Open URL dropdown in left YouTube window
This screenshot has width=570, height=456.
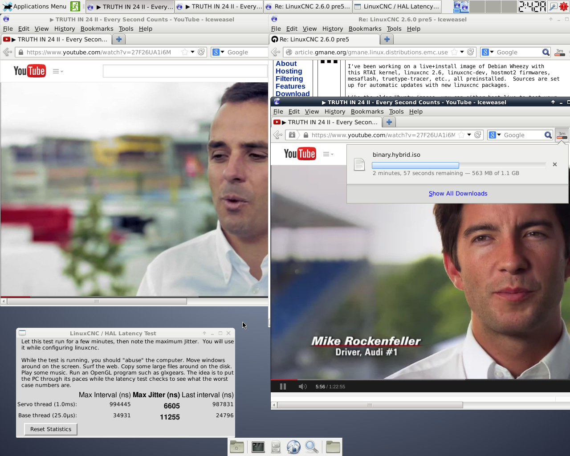pos(192,52)
